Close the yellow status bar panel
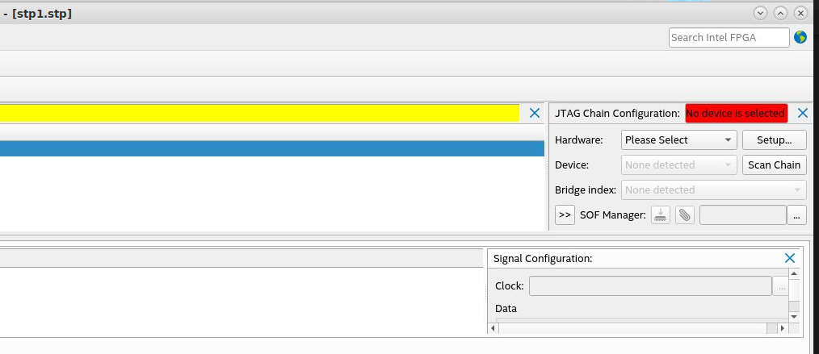 534,114
